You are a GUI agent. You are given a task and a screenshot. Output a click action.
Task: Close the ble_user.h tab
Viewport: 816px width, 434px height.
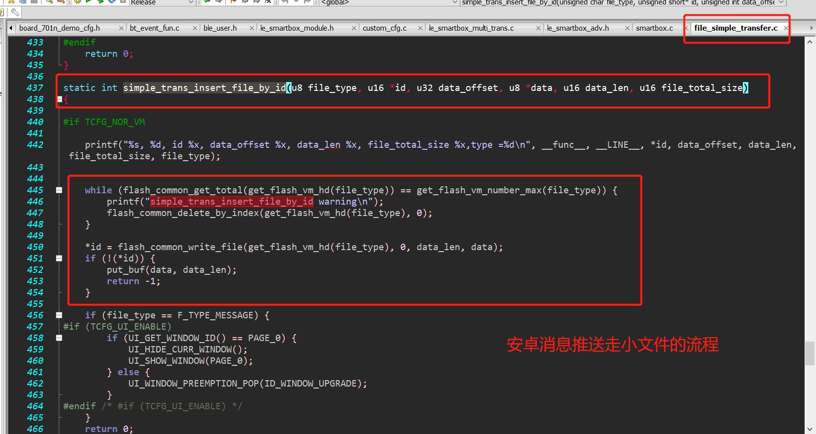click(252, 28)
